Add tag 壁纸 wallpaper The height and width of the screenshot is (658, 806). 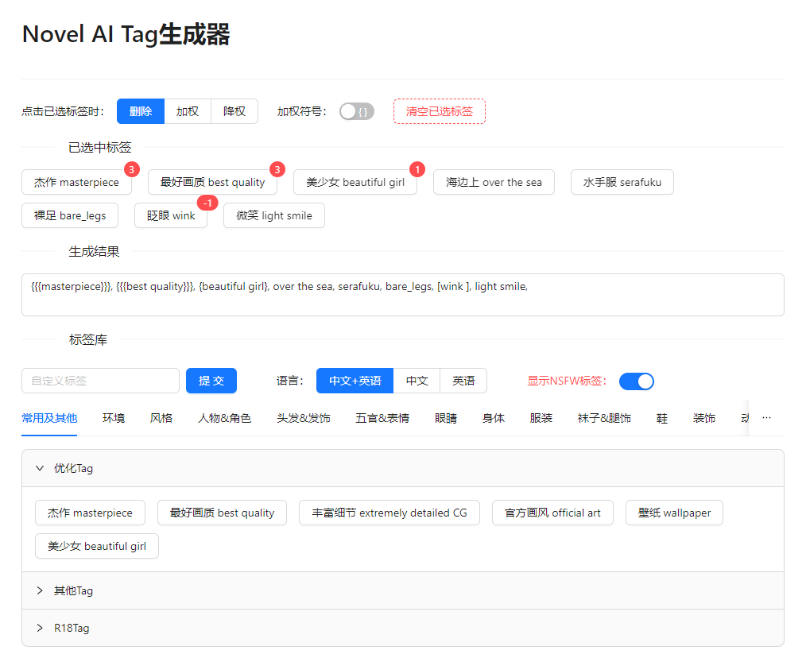pos(674,513)
